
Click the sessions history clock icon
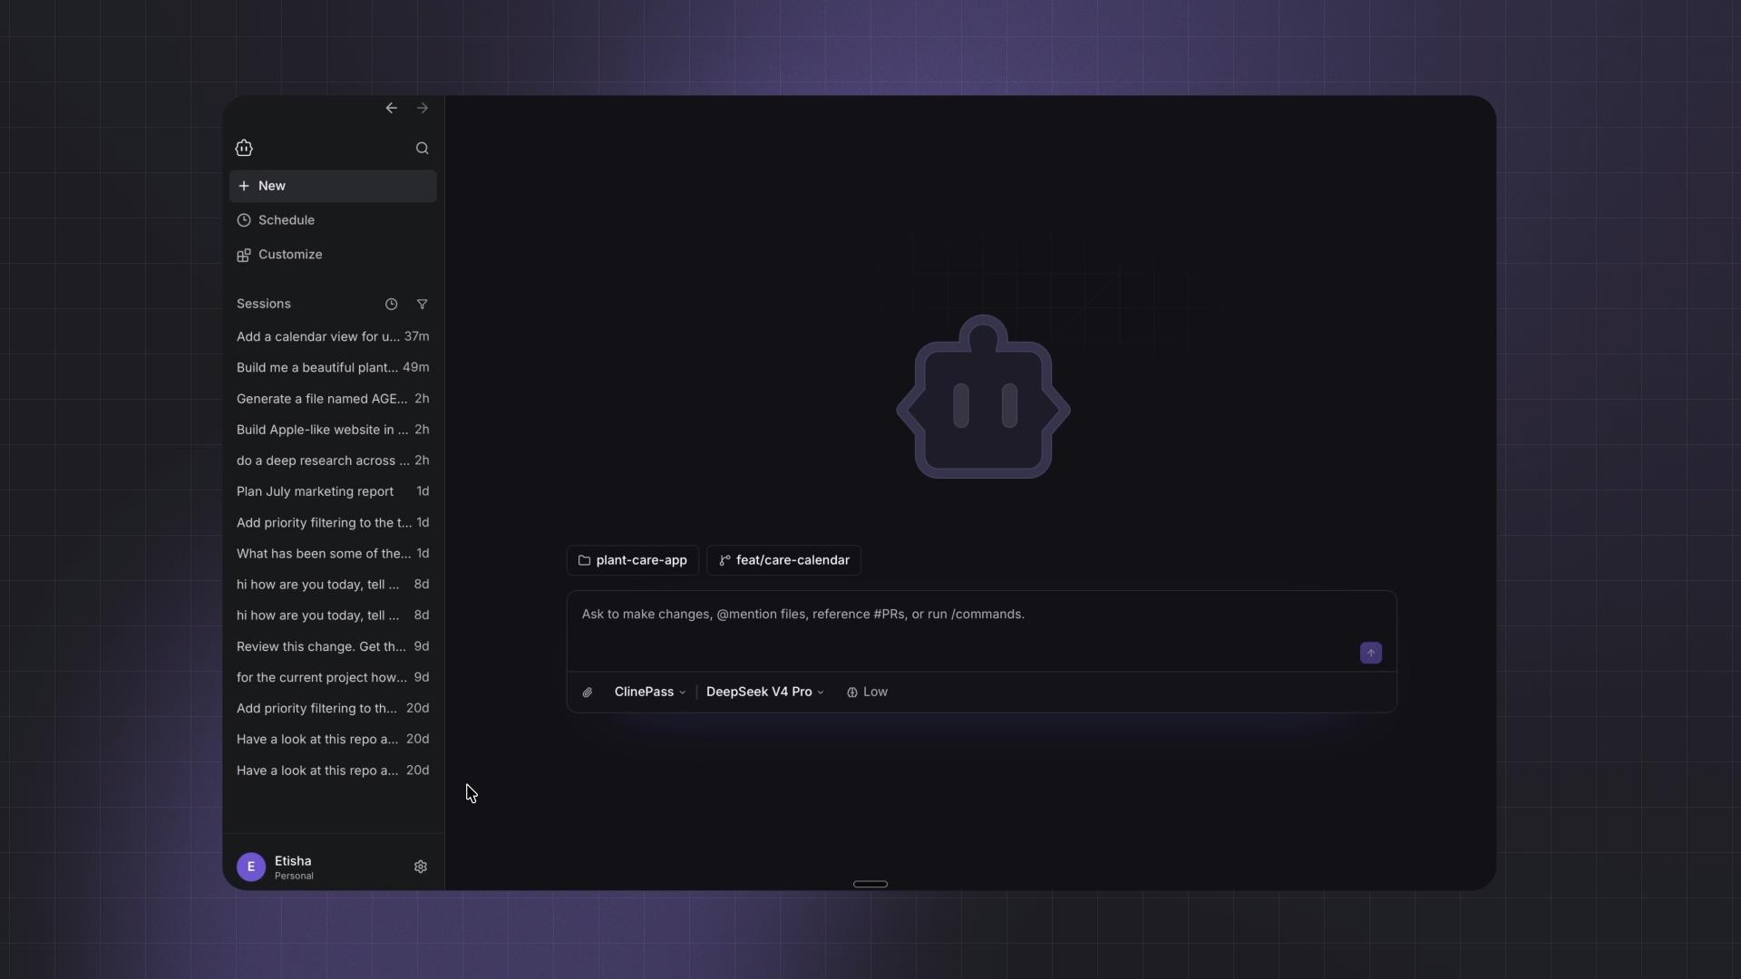coord(391,304)
